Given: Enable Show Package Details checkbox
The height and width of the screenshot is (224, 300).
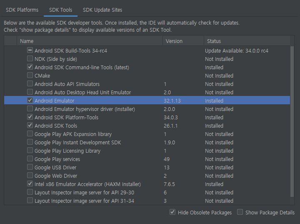Looking at the screenshot, I should point(240,212).
